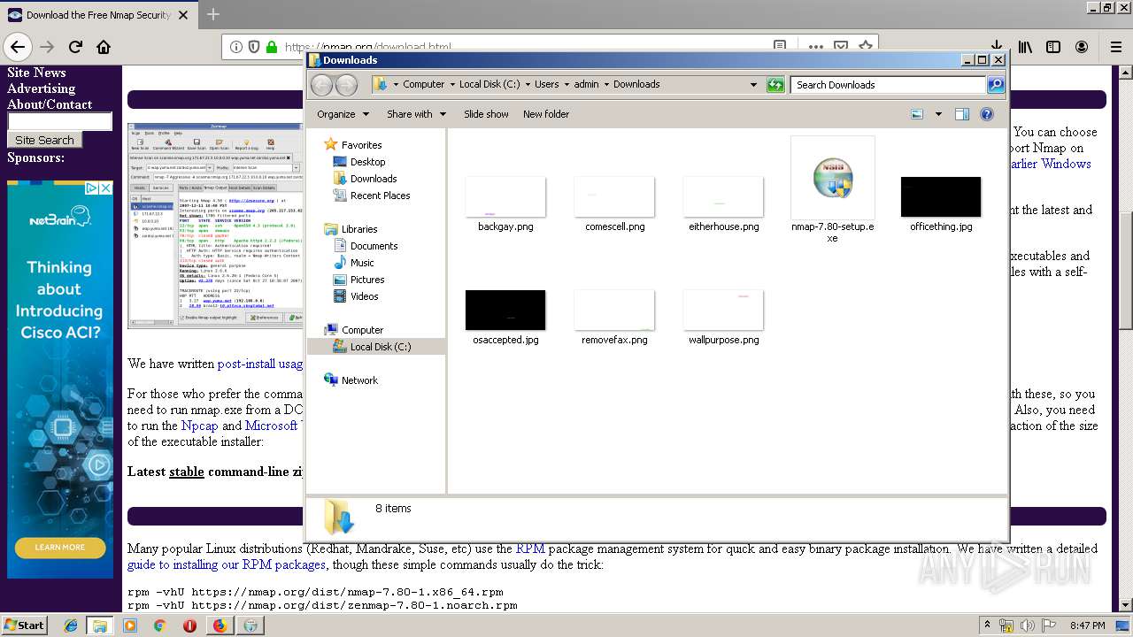
Task: Select wallpurpose.png file thumbnail
Action: 723,310
